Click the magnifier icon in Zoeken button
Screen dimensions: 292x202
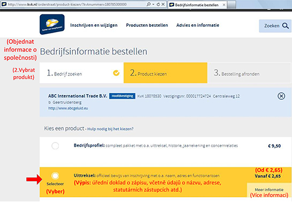click(285, 26)
